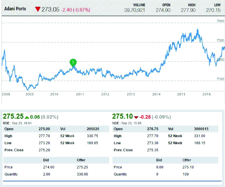Click the red down arrow beside -0.25
The image size is (225, 187).
coord(136,118)
